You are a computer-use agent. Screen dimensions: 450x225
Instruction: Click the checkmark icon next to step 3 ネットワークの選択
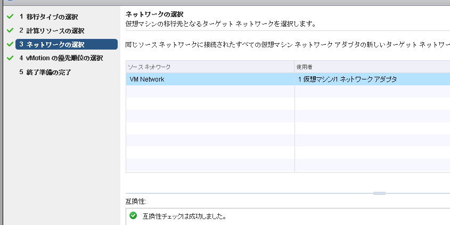pyautogui.click(x=10, y=44)
